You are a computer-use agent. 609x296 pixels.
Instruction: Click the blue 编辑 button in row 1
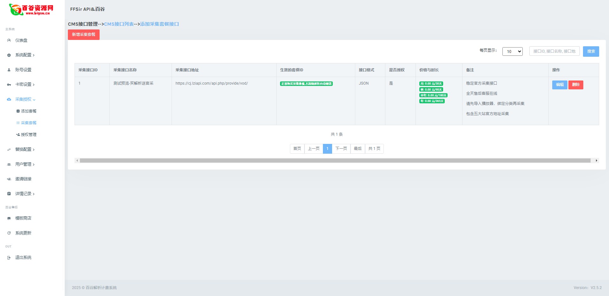click(560, 85)
